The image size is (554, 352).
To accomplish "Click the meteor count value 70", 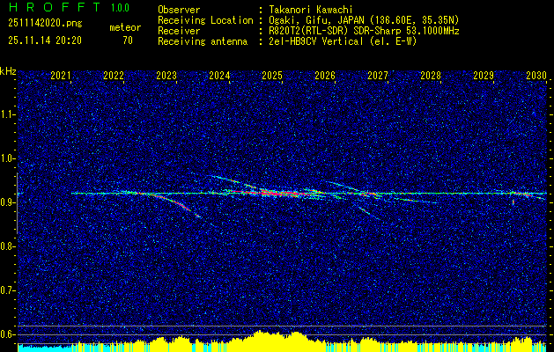I will [x=128, y=40].
